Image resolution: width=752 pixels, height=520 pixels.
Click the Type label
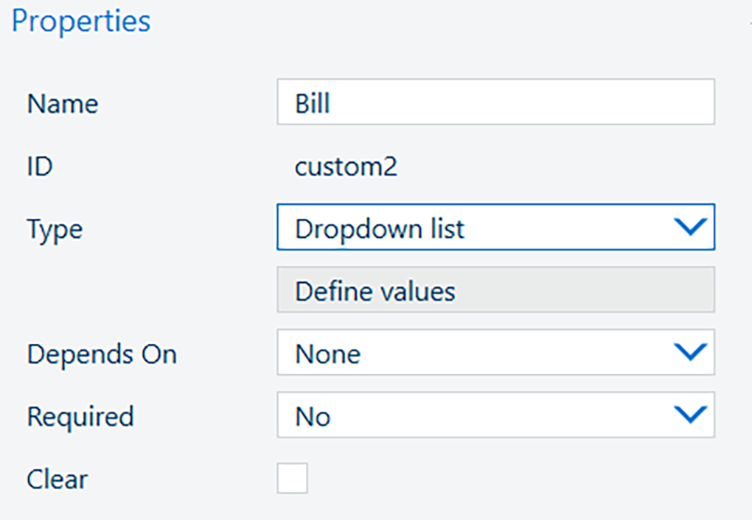pos(55,230)
